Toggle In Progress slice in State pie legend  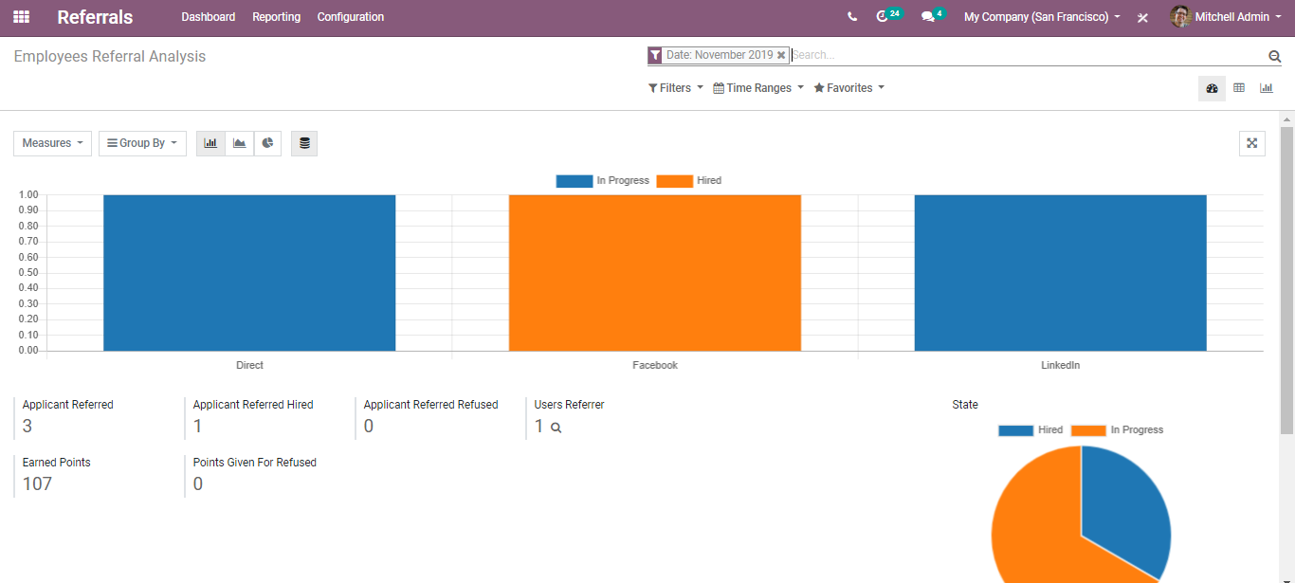pos(1118,430)
